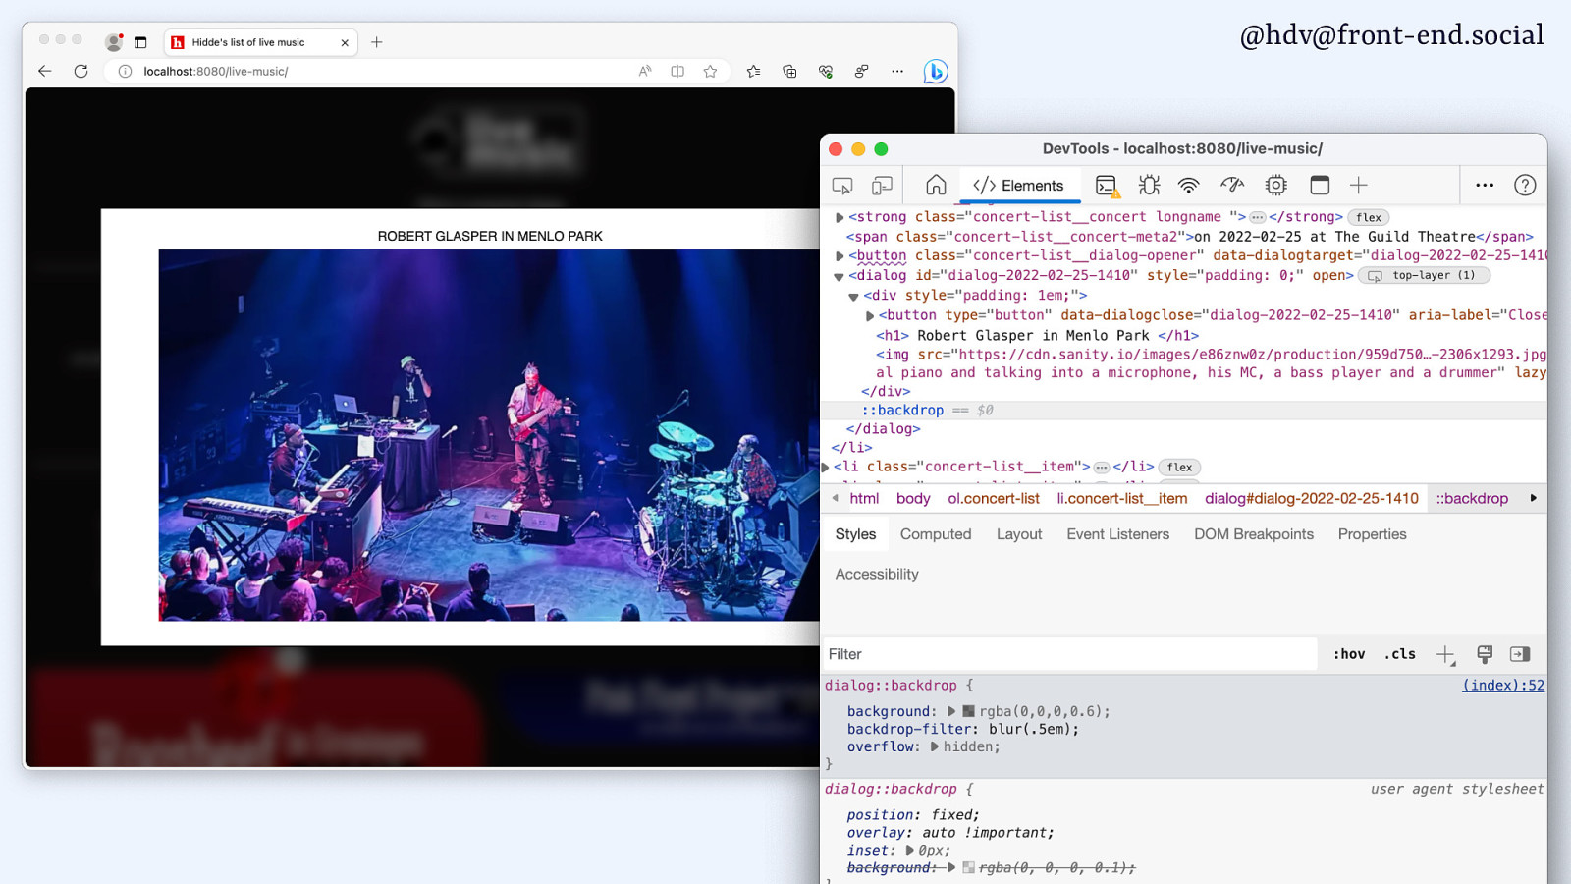
Task: Toggle device emulation in DevTools
Action: tap(882, 186)
